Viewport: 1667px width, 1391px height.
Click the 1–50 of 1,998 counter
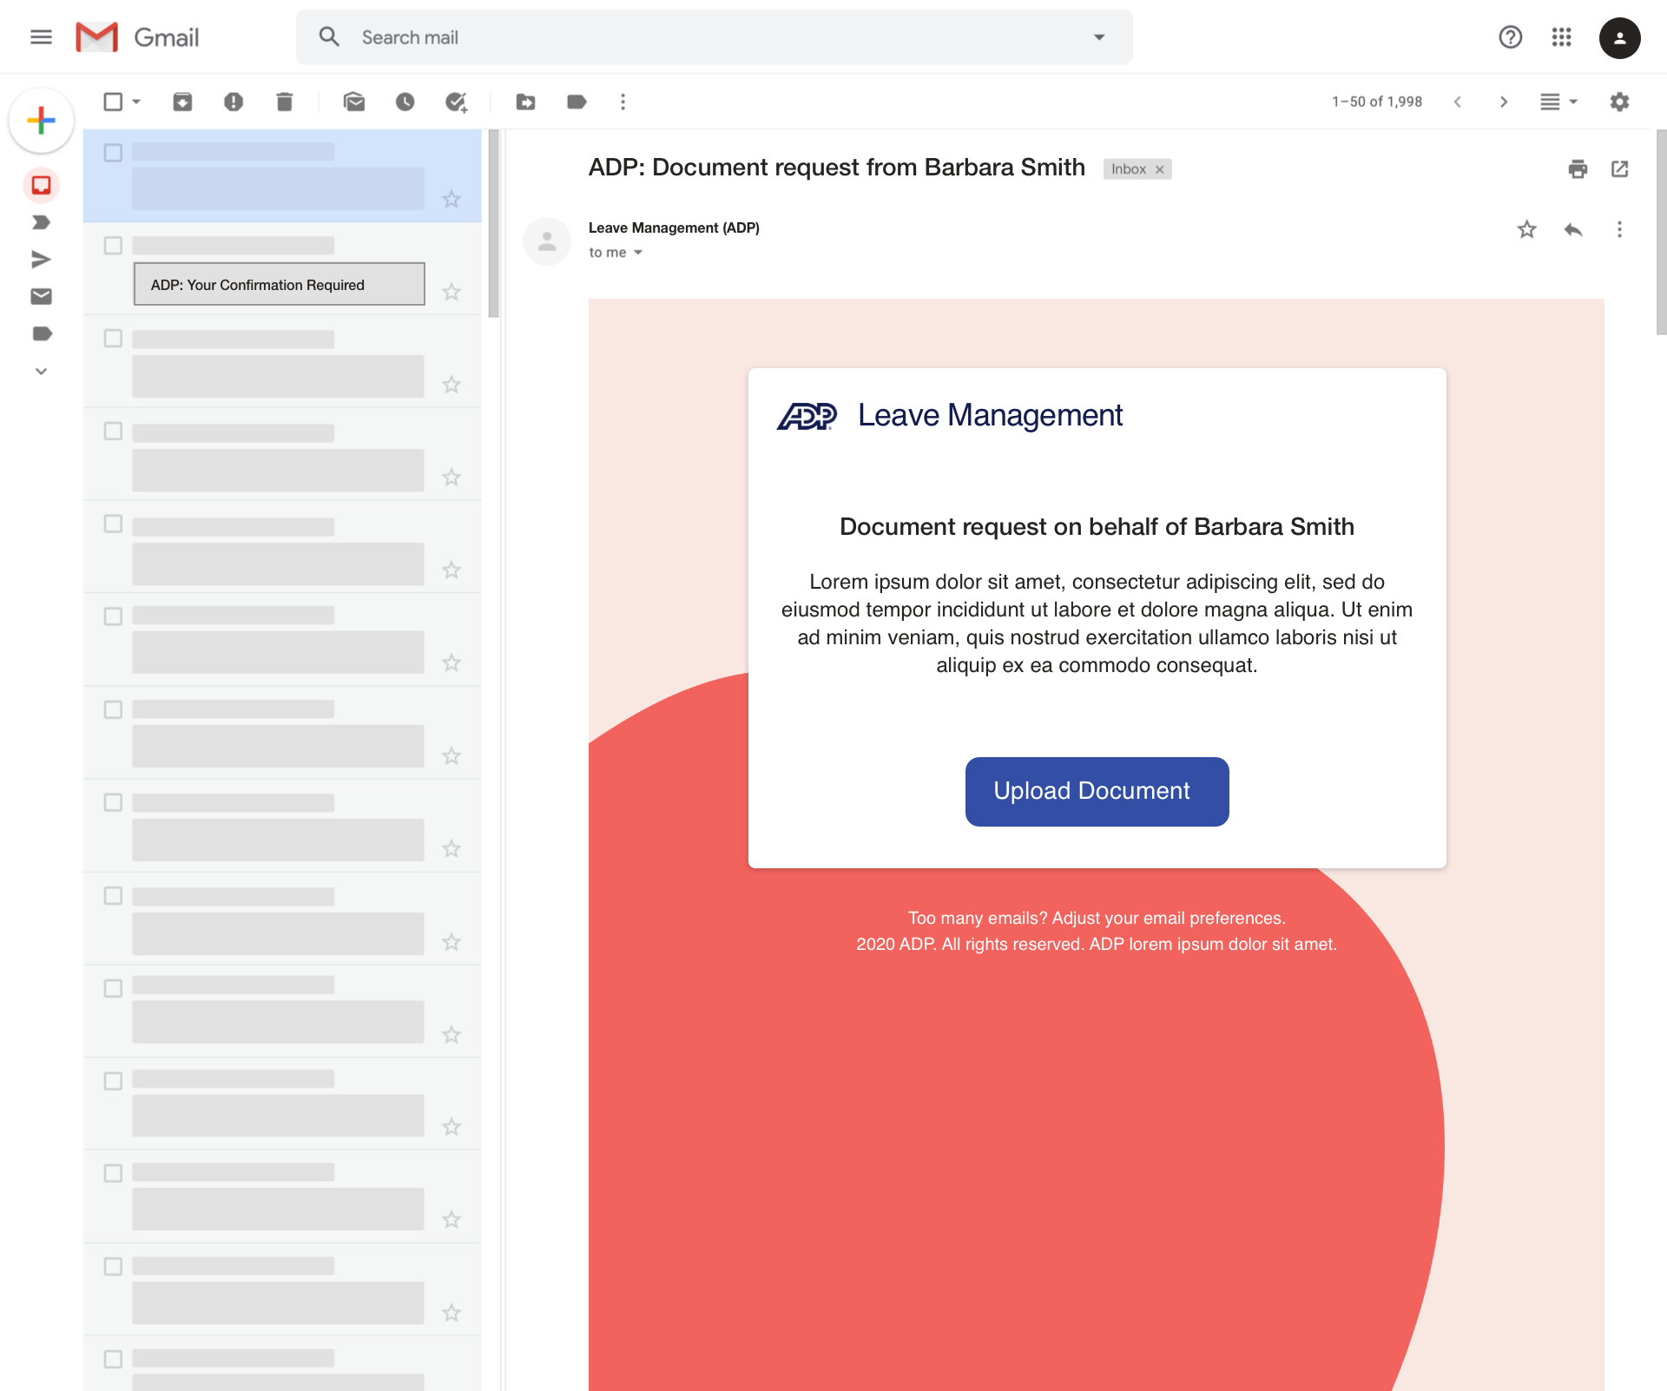coord(1377,102)
